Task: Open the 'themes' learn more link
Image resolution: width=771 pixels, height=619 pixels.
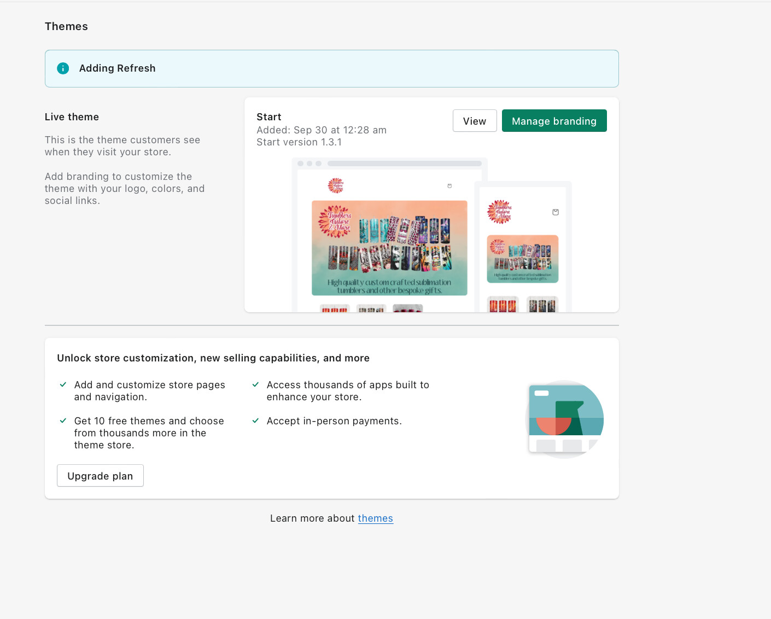Action: 375,518
